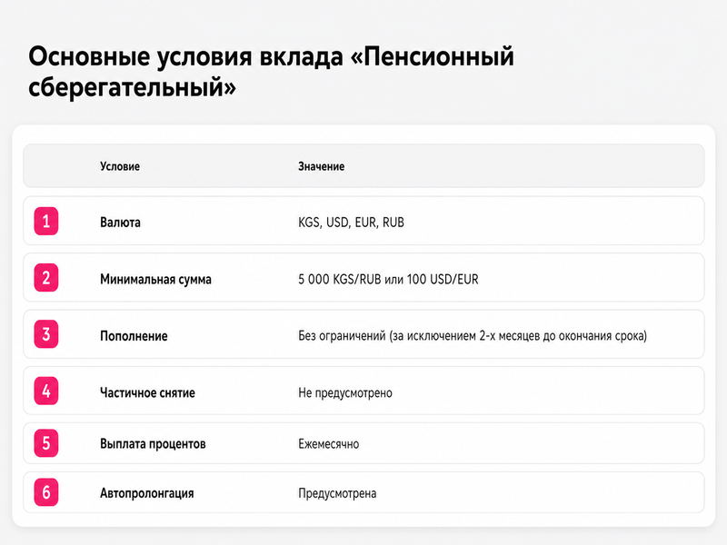727x545 pixels.
Task: Click the Условие column header
Action: 120,166
